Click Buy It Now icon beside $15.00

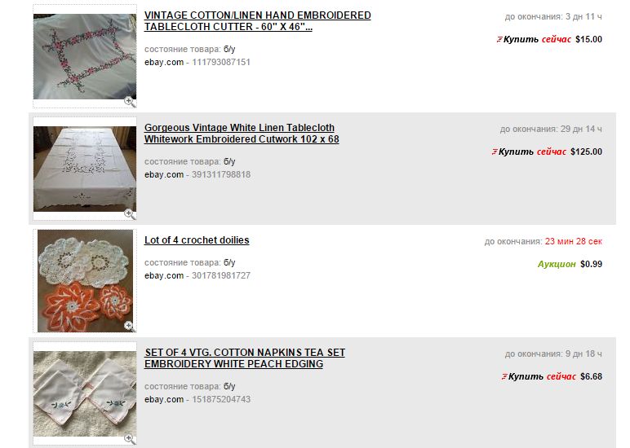(x=499, y=39)
